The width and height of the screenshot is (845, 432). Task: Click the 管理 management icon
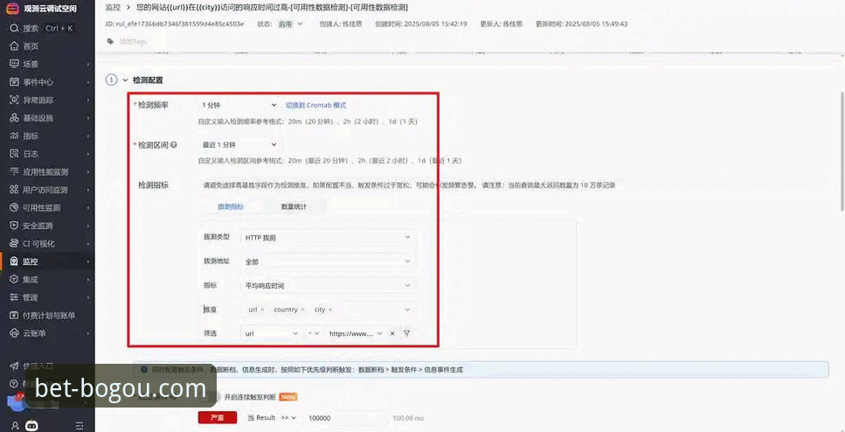pos(15,297)
